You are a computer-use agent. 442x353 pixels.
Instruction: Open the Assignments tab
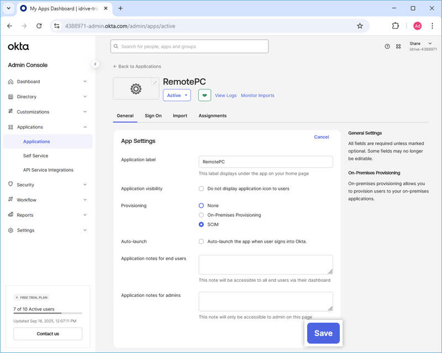click(x=212, y=116)
